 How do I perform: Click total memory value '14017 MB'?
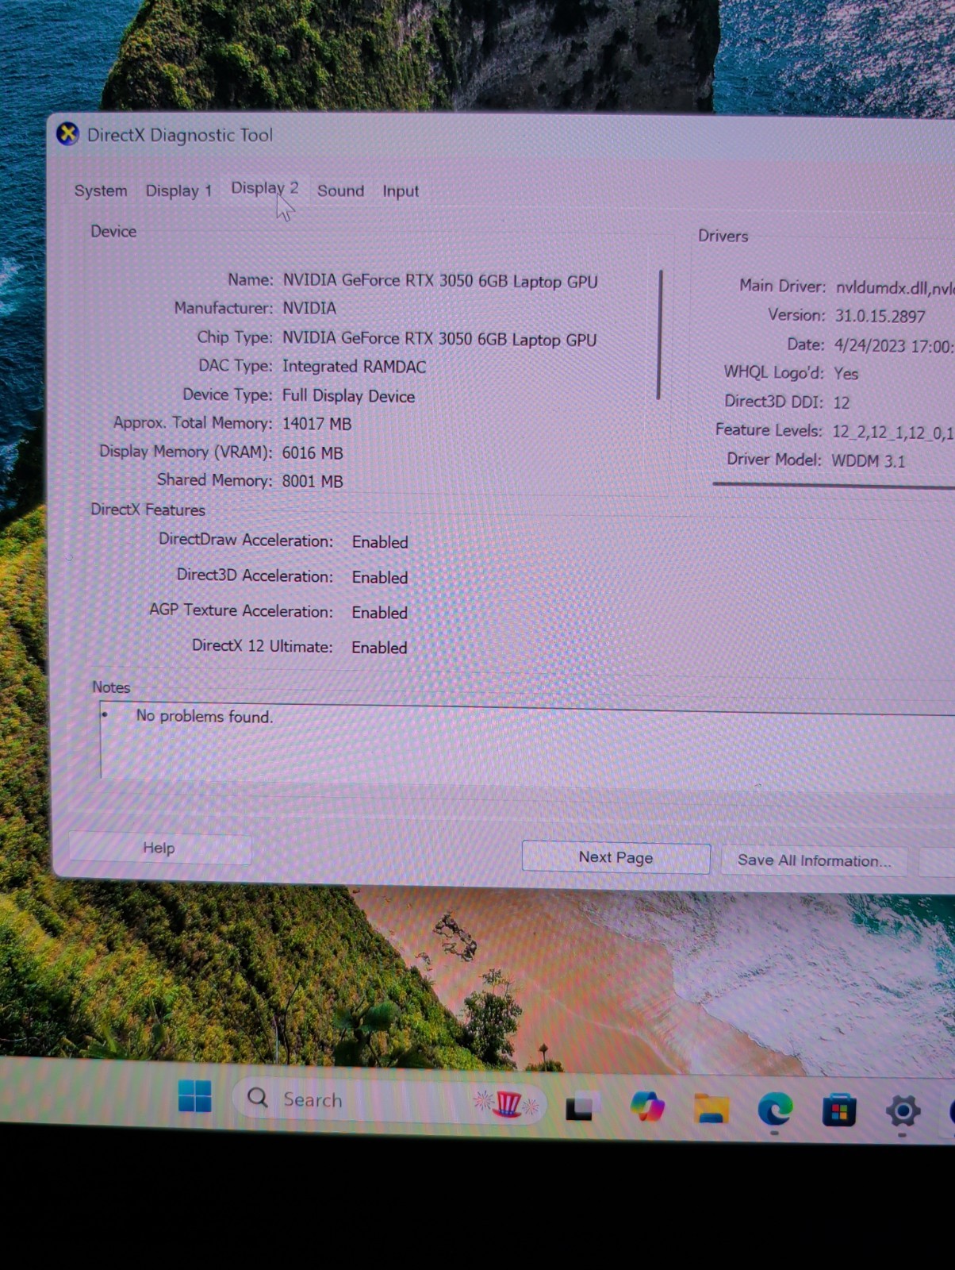tap(316, 424)
